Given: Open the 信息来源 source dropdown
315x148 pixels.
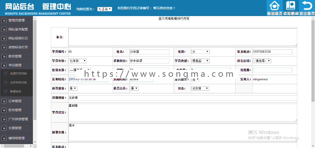Looking at the screenshot, I should (x=79, y=70).
